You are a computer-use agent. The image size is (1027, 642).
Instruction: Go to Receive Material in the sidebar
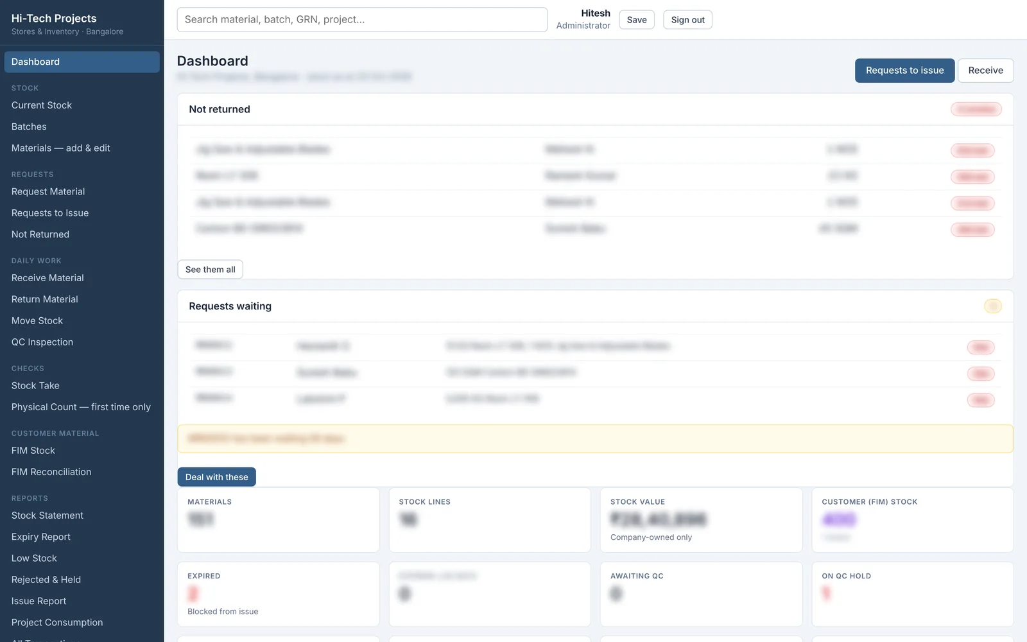[x=82, y=278]
